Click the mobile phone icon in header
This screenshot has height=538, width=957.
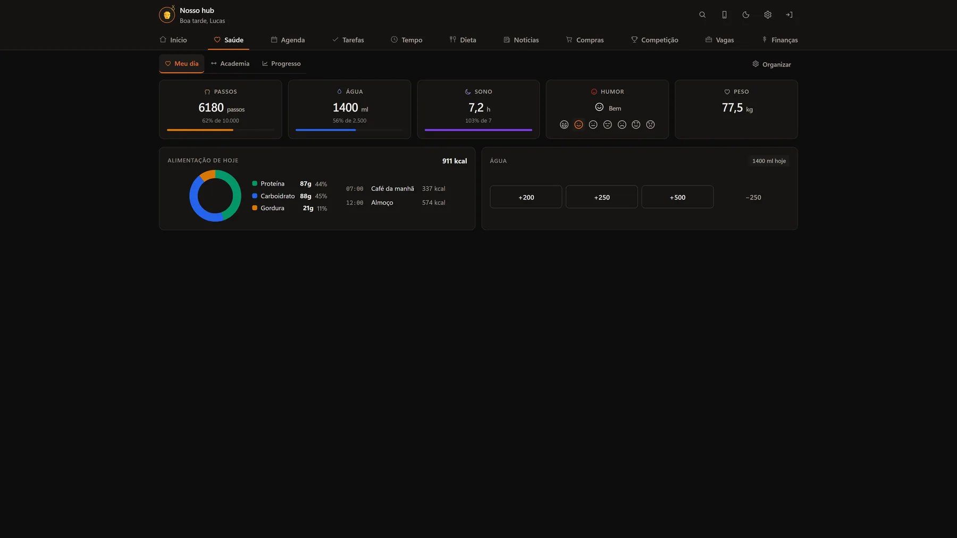(x=724, y=15)
